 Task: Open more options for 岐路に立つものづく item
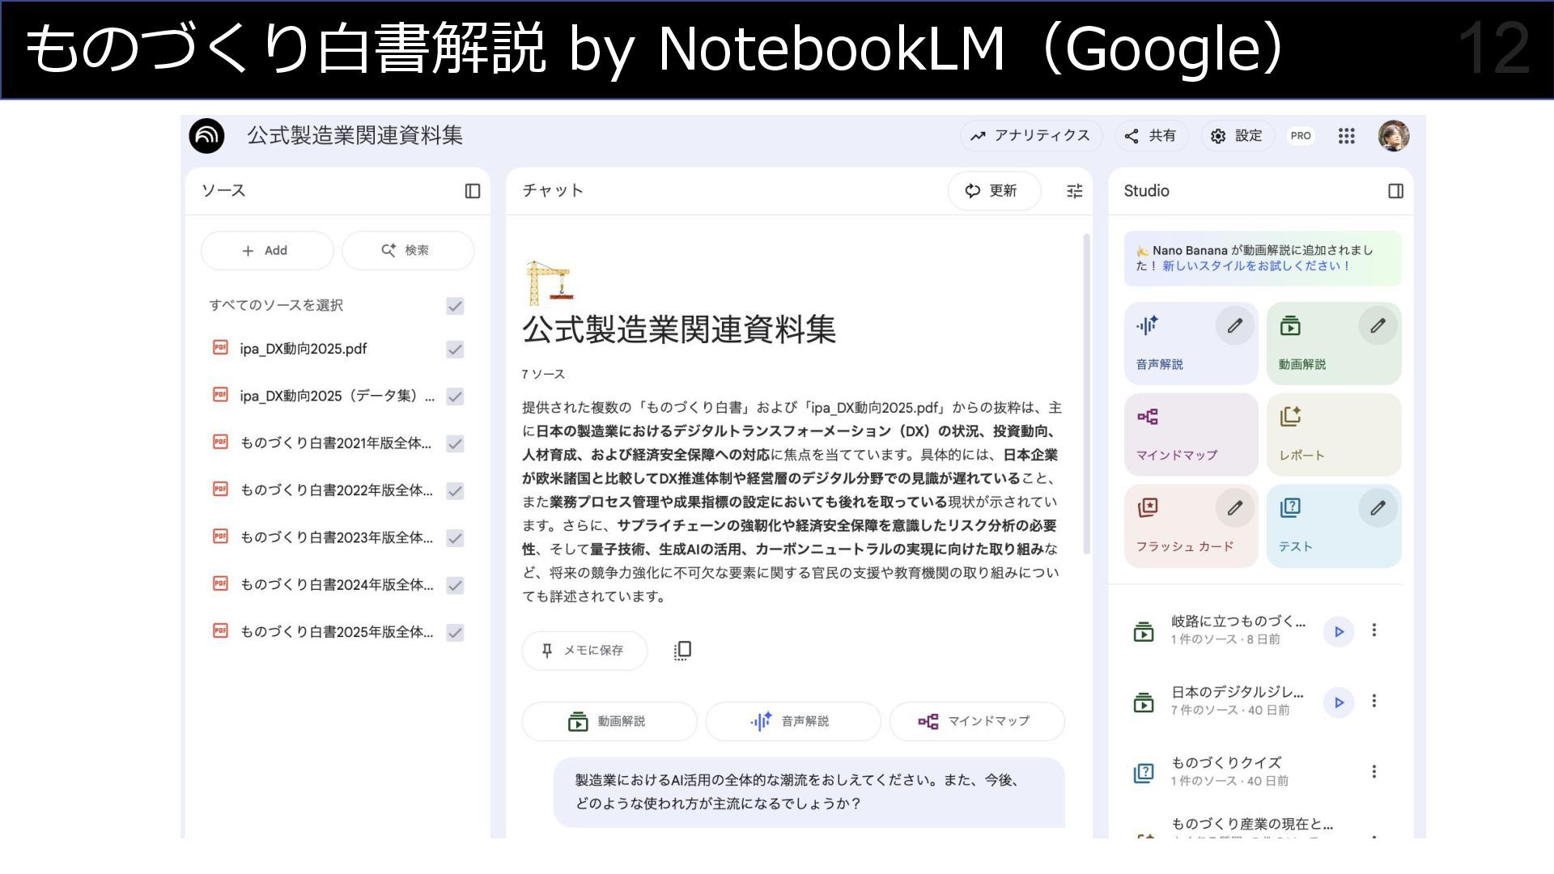coord(1374,630)
